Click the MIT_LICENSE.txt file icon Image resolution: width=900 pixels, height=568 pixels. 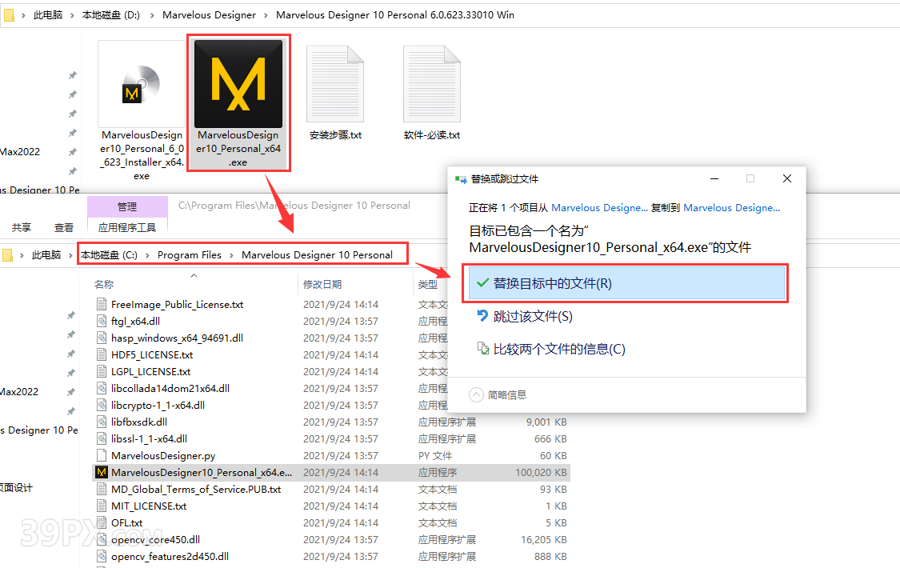tap(102, 506)
